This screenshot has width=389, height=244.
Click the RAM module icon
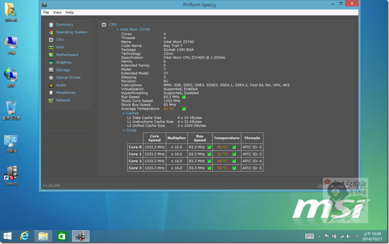click(x=51, y=47)
